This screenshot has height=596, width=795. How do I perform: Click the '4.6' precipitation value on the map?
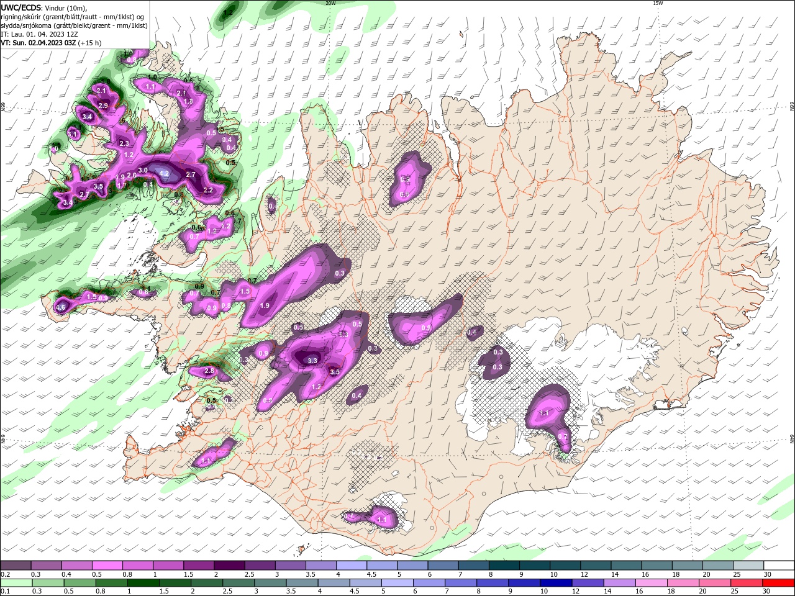61,307
